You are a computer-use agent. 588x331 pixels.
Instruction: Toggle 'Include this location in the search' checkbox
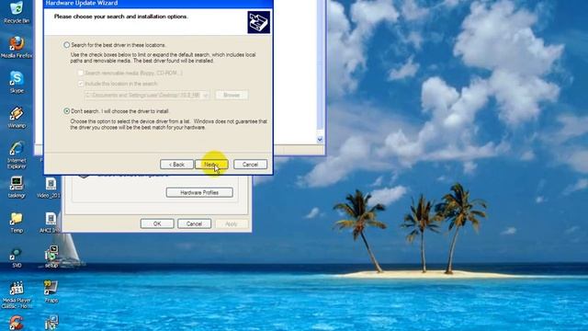tap(81, 84)
